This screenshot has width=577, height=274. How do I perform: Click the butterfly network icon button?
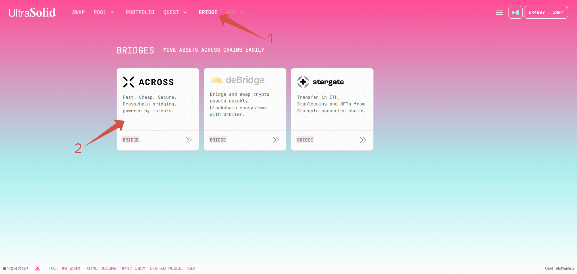(x=515, y=12)
